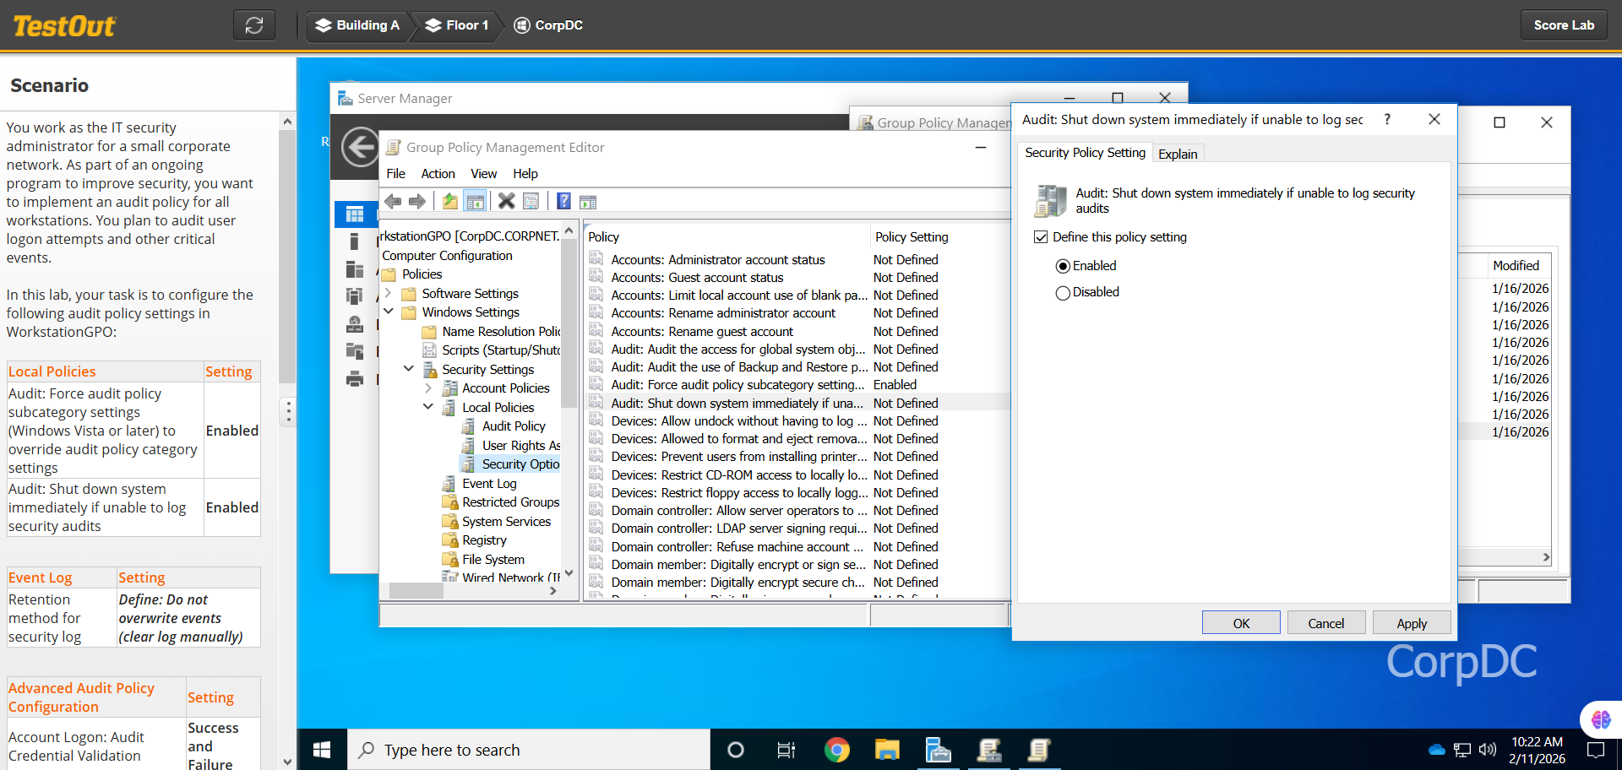1622x770 pixels.
Task: Collapse the Local Policies tree node
Action: (428, 407)
